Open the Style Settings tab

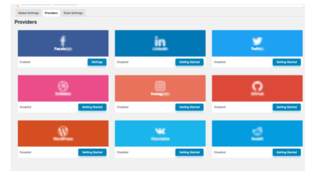tap(73, 13)
